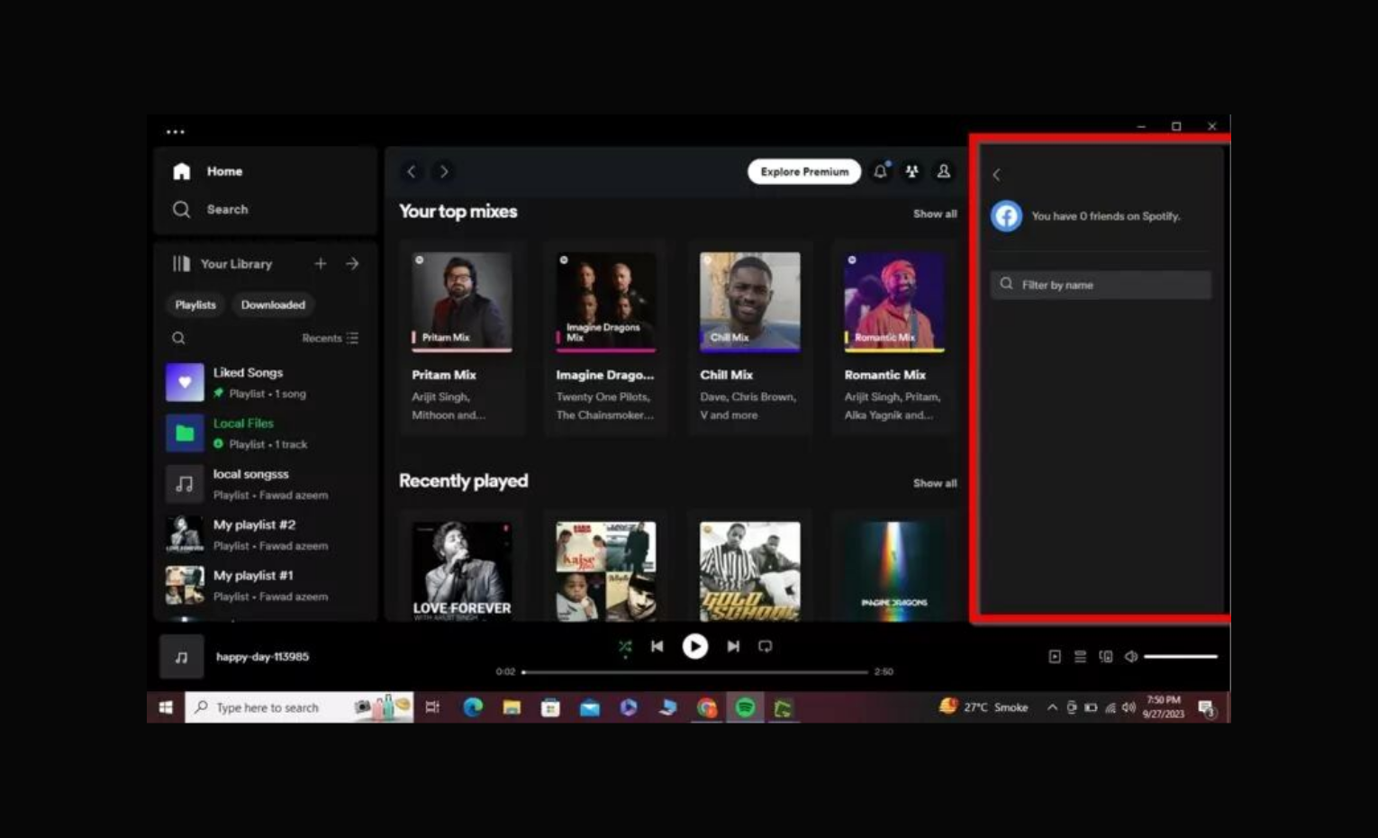Open the user profile icon
Image resolution: width=1378 pixels, height=838 pixels.
(x=944, y=171)
